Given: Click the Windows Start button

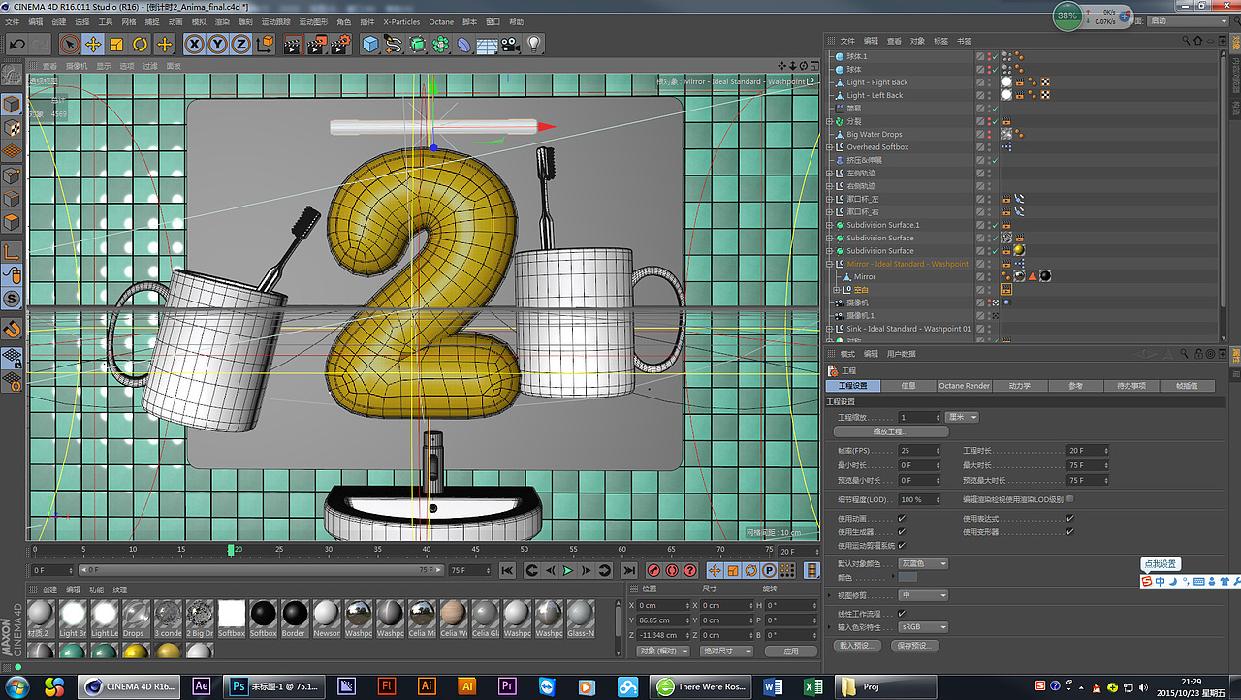Looking at the screenshot, I should [x=16, y=686].
